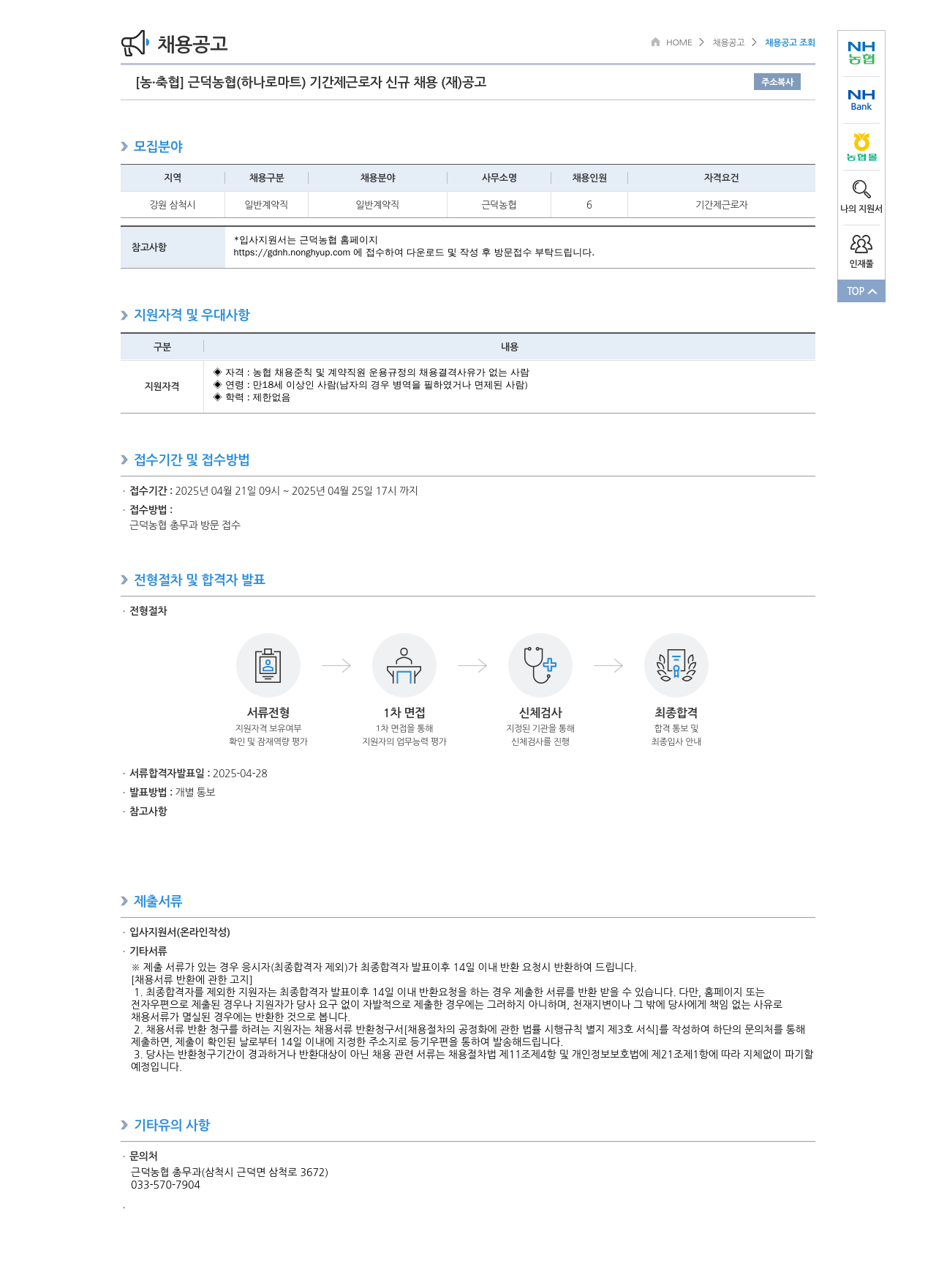936x1264 pixels.
Task: Select 채용공고 조회 breadcrumb link
Action: click(x=790, y=42)
